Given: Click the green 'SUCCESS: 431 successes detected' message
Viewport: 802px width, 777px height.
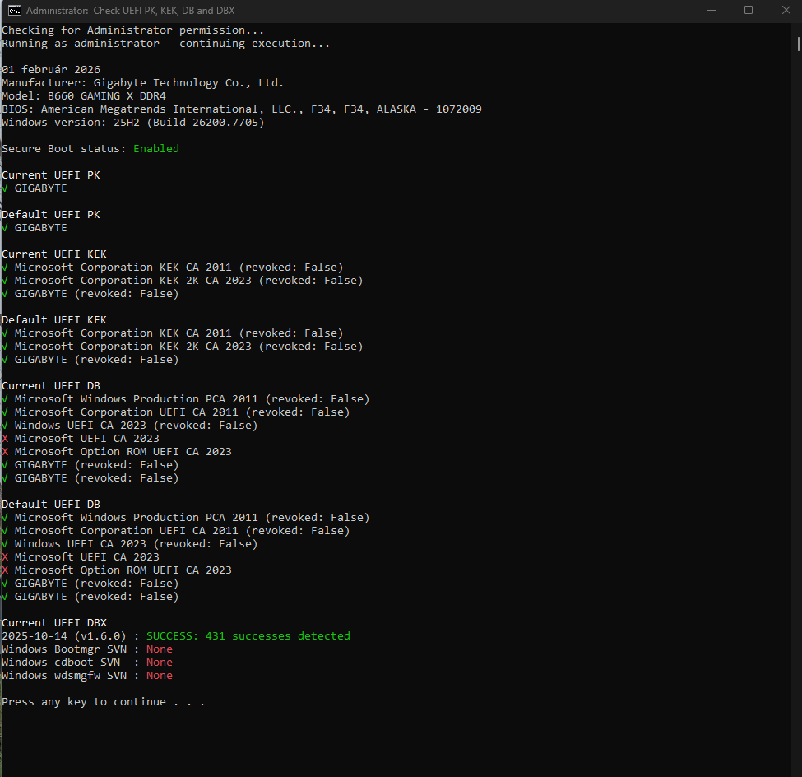Looking at the screenshot, I should [x=248, y=636].
